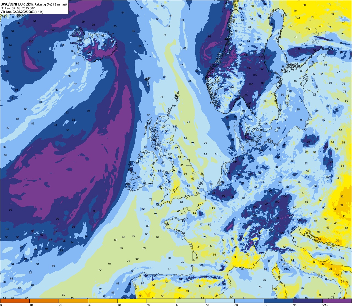
Task: Click the 20–30 amber legend swatch
Action: click(x=73, y=301)
